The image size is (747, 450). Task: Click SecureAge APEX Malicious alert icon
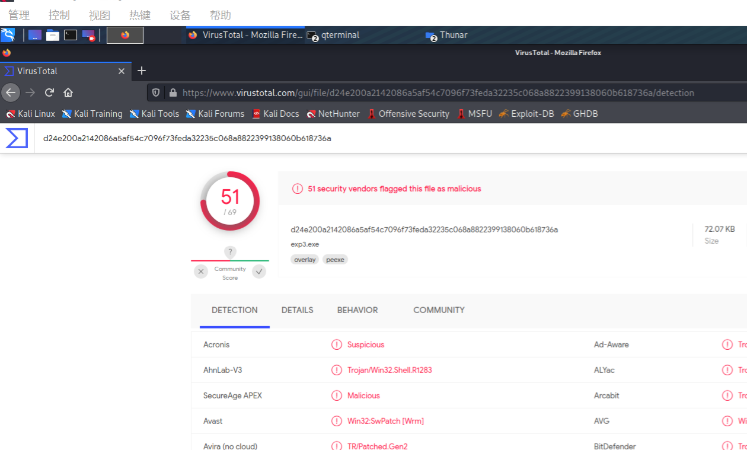click(337, 395)
